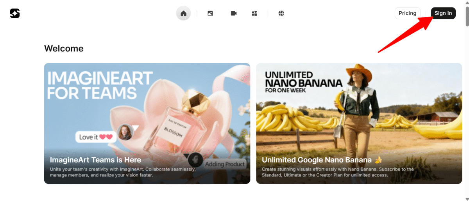Click the woman's round avatar on Teams banner
The width and height of the screenshot is (469, 201).
[x=125, y=132]
